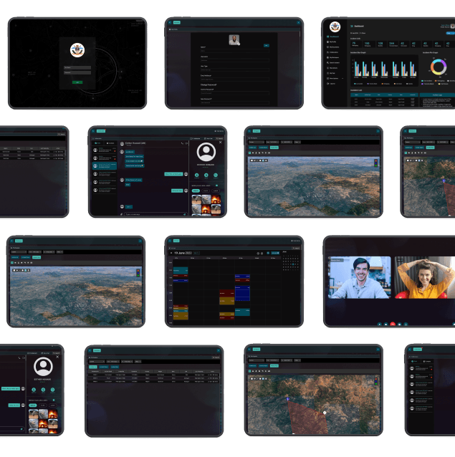Click the red end call button in video call
The width and height of the screenshot is (455, 457).
[393, 324]
